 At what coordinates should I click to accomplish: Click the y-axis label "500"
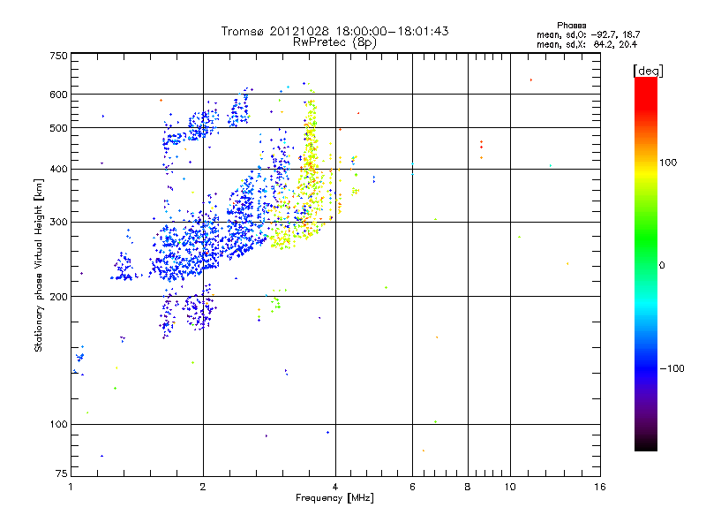pyautogui.click(x=59, y=128)
